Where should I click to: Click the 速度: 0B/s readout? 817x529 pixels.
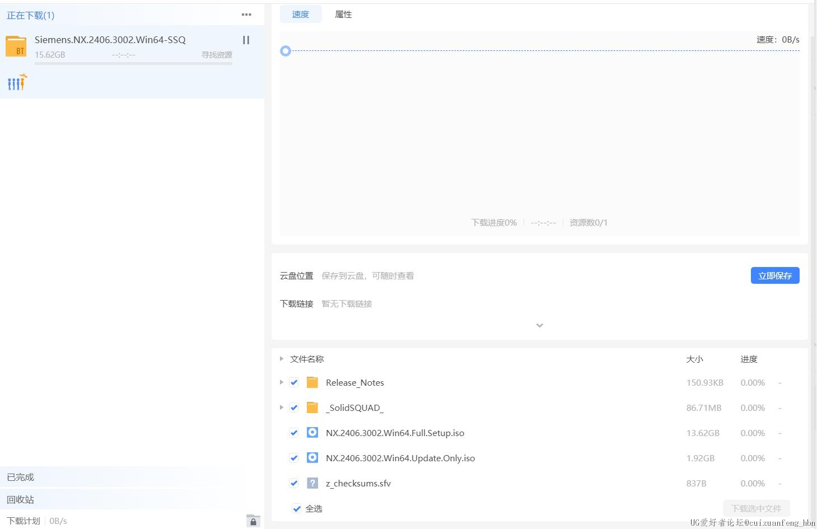pos(778,39)
